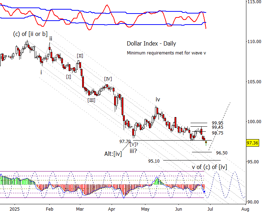Click the 'Dollar Index - Daily' chart title

pos(151,43)
